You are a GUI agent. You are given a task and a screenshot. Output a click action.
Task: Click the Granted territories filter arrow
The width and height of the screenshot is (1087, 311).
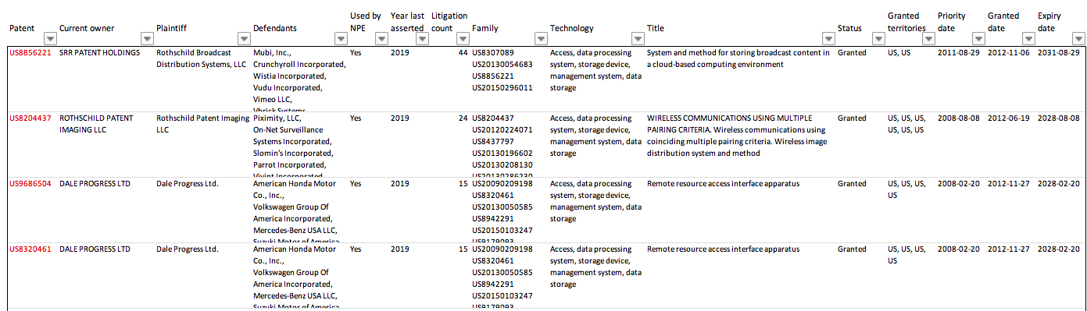(928, 38)
